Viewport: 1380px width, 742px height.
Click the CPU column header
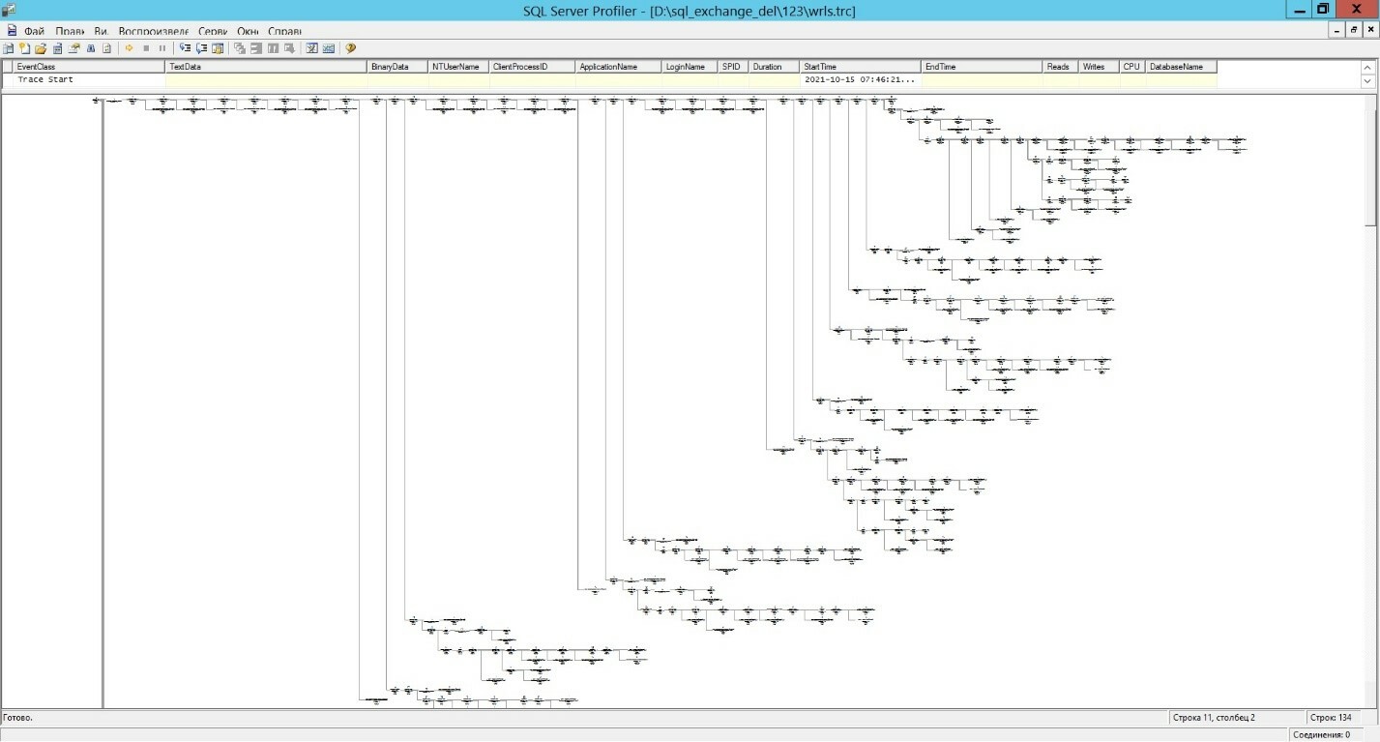1132,67
